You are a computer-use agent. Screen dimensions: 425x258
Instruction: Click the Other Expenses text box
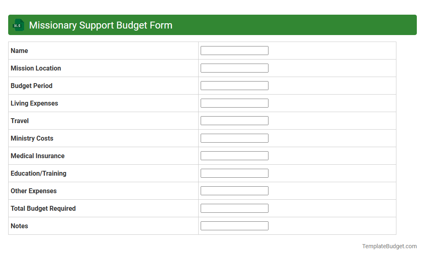coord(234,190)
